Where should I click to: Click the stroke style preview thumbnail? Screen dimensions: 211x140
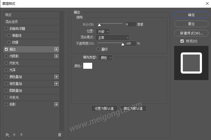click(191, 63)
